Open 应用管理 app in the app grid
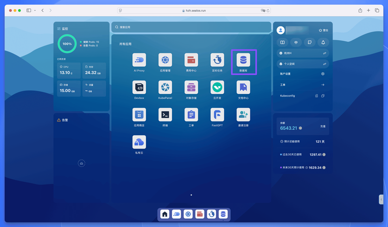 pos(165,60)
